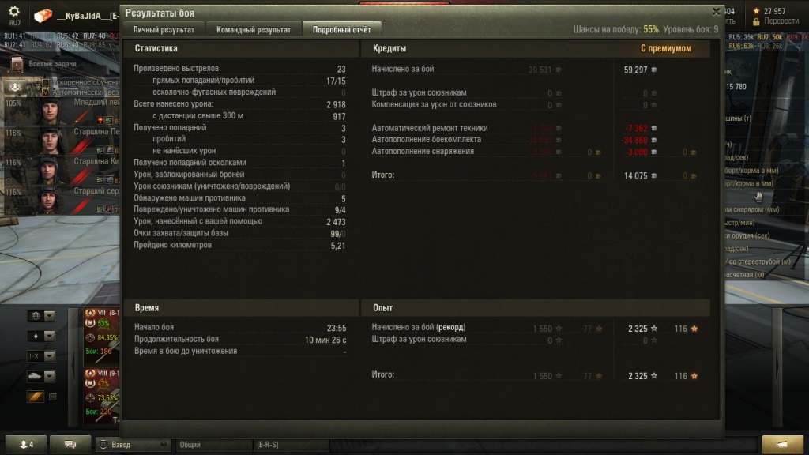The height and width of the screenshot is (455, 809).
Task: Click the Взвод platoon button
Action: [x=133, y=444]
